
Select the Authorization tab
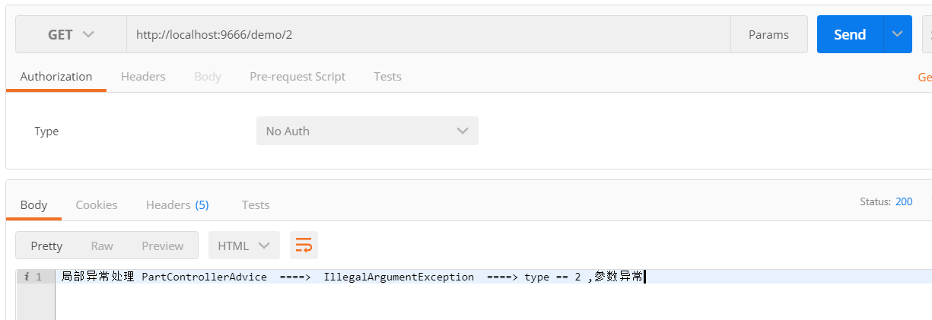56,77
